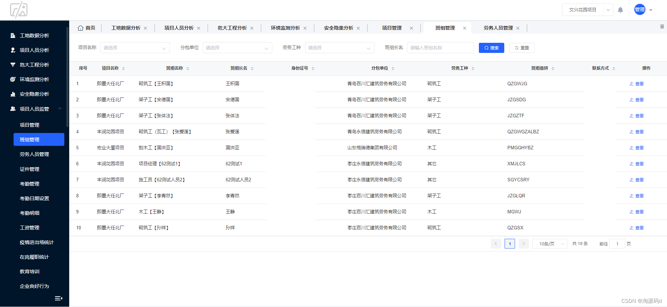
Task: View details of row 王积国
Action: [637, 84]
